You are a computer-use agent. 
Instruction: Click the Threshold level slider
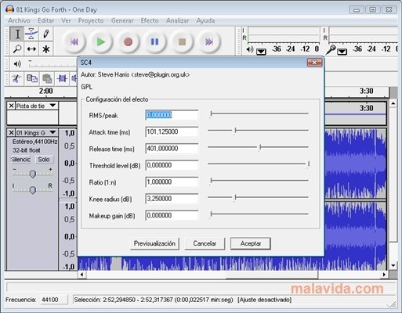(259, 164)
